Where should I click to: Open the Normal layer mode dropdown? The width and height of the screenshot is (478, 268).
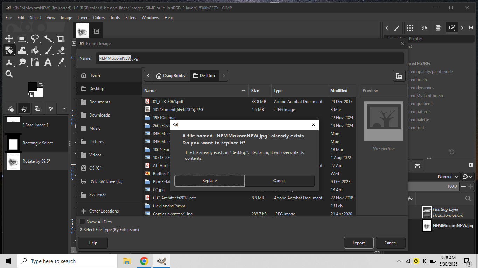448,177
